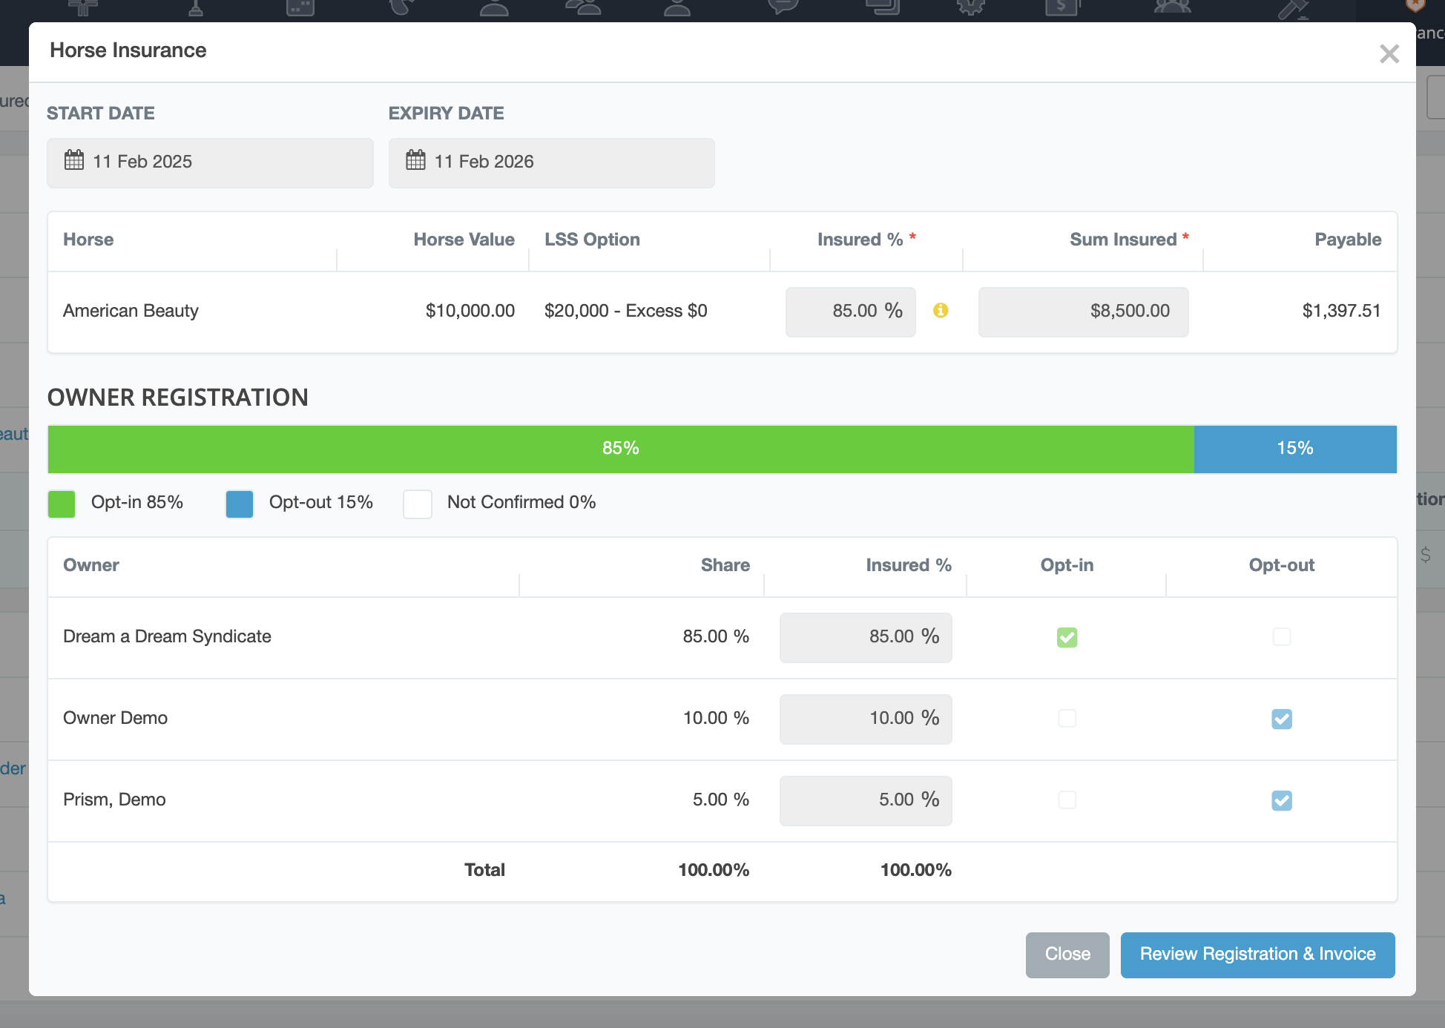The width and height of the screenshot is (1445, 1028).
Task: Click the green Opt-in 85% legend swatch
Action: click(x=62, y=504)
